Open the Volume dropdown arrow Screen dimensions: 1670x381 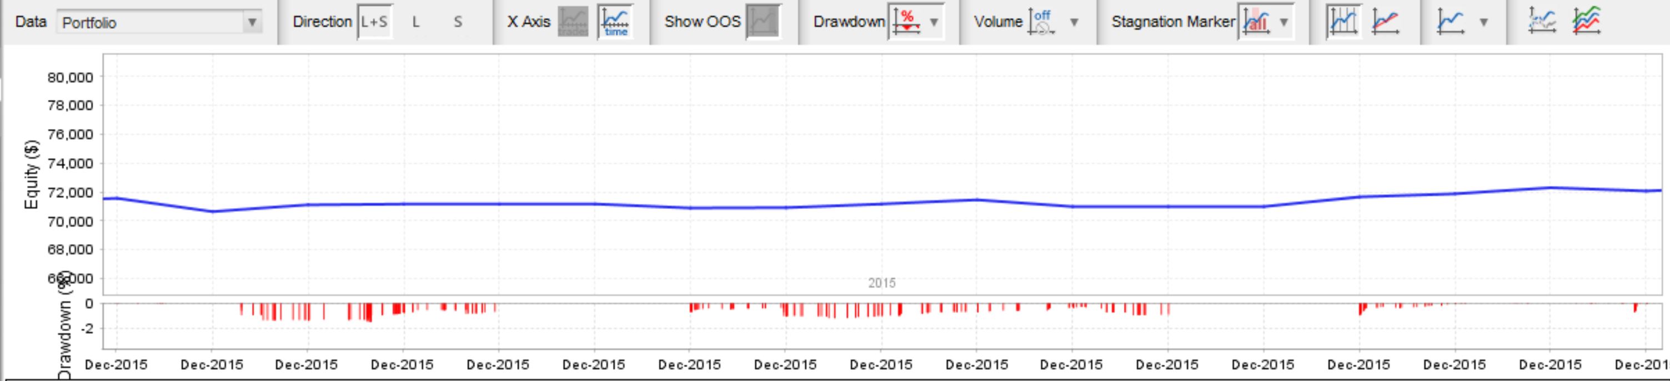pos(1074,22)
